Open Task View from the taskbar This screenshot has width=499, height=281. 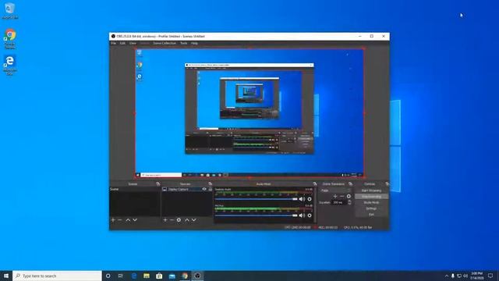click(x=121, y=276)
